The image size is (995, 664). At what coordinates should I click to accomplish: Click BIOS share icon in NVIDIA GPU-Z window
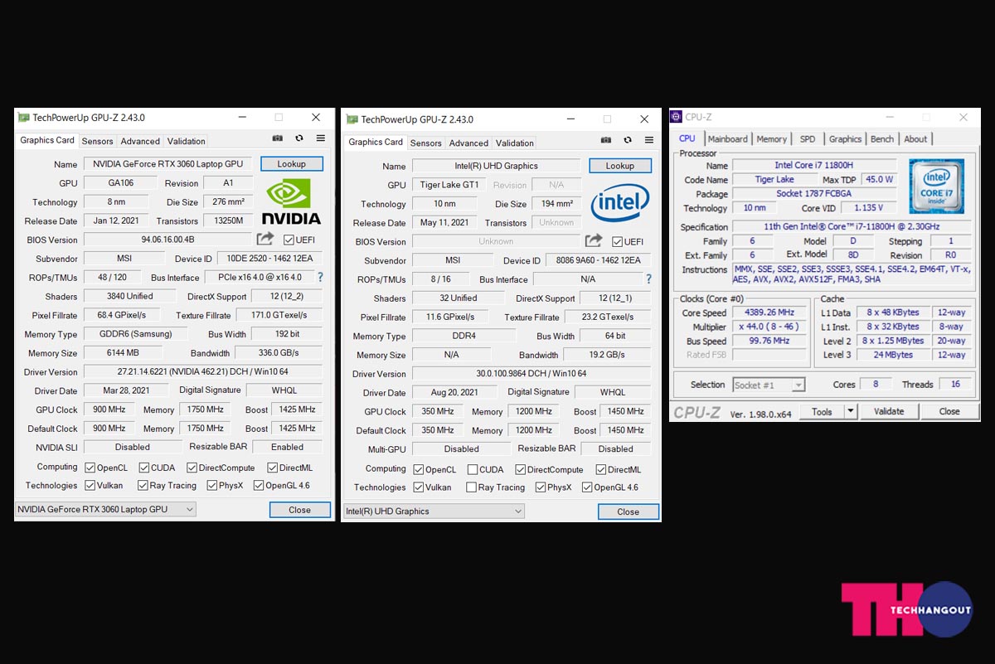265,239
